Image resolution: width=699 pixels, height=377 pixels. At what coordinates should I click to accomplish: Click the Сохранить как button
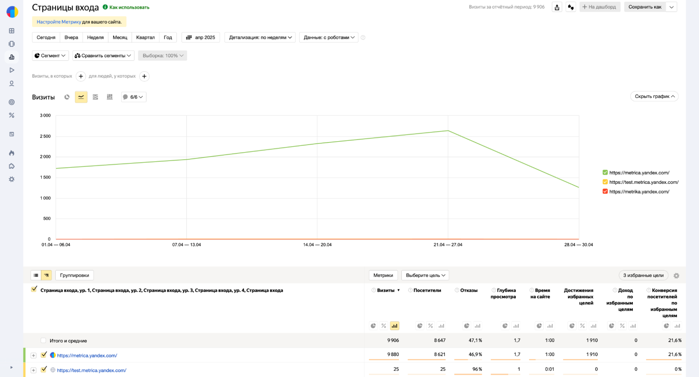(x=645, y=7)
